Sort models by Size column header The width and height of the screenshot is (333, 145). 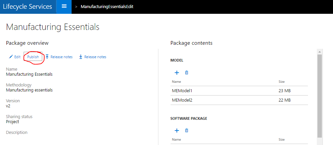(281, 82)
